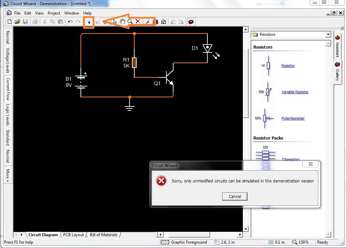Switch to the Circuit Diagram tab
Screen dimensions: 346x248
coord(43,235)
